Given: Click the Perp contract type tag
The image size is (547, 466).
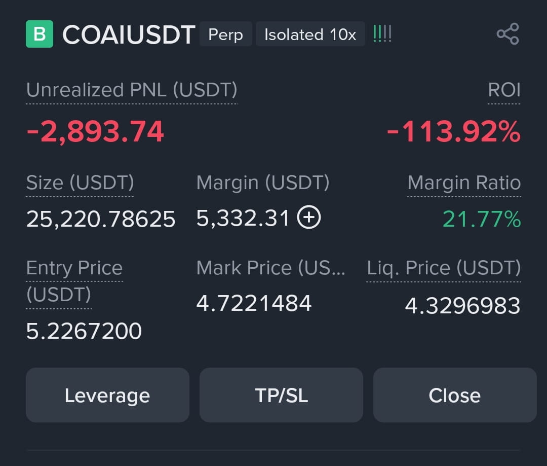Looking at the screenshot, I should click(225, 34).
